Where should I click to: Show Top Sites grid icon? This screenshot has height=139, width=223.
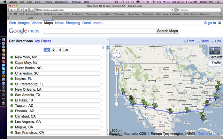pyautogui.click(x=16, y=14)
